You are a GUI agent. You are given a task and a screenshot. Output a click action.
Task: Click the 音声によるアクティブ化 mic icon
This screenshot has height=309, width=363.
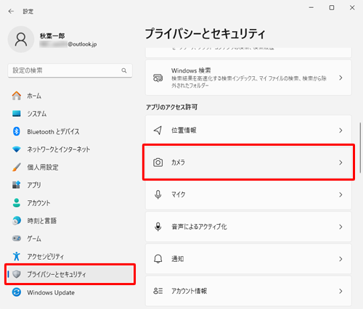(x=158, y=226)
